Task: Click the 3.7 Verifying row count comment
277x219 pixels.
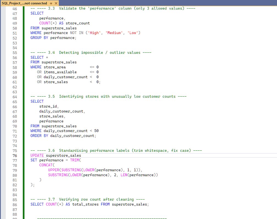Action: coord(88,200)
